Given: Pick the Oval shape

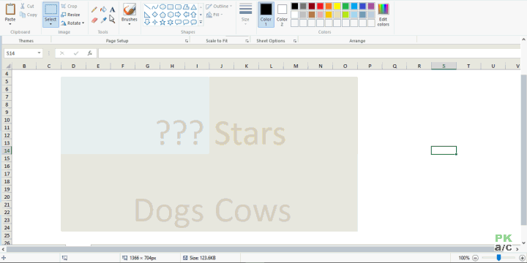Looking at the screenshot, I should [162, 7].
